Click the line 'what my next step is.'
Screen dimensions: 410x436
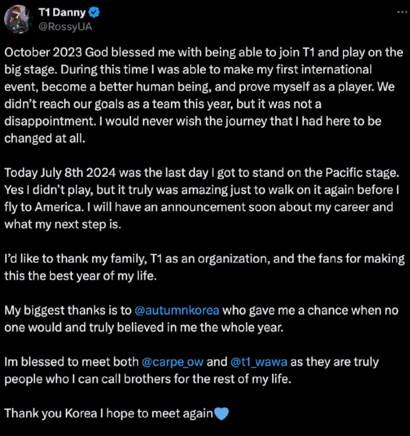(x=63, y=224)
